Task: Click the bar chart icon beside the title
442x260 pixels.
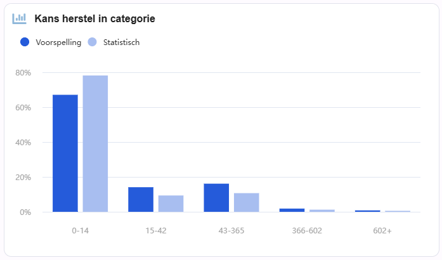Action: (x=19, y=18)
